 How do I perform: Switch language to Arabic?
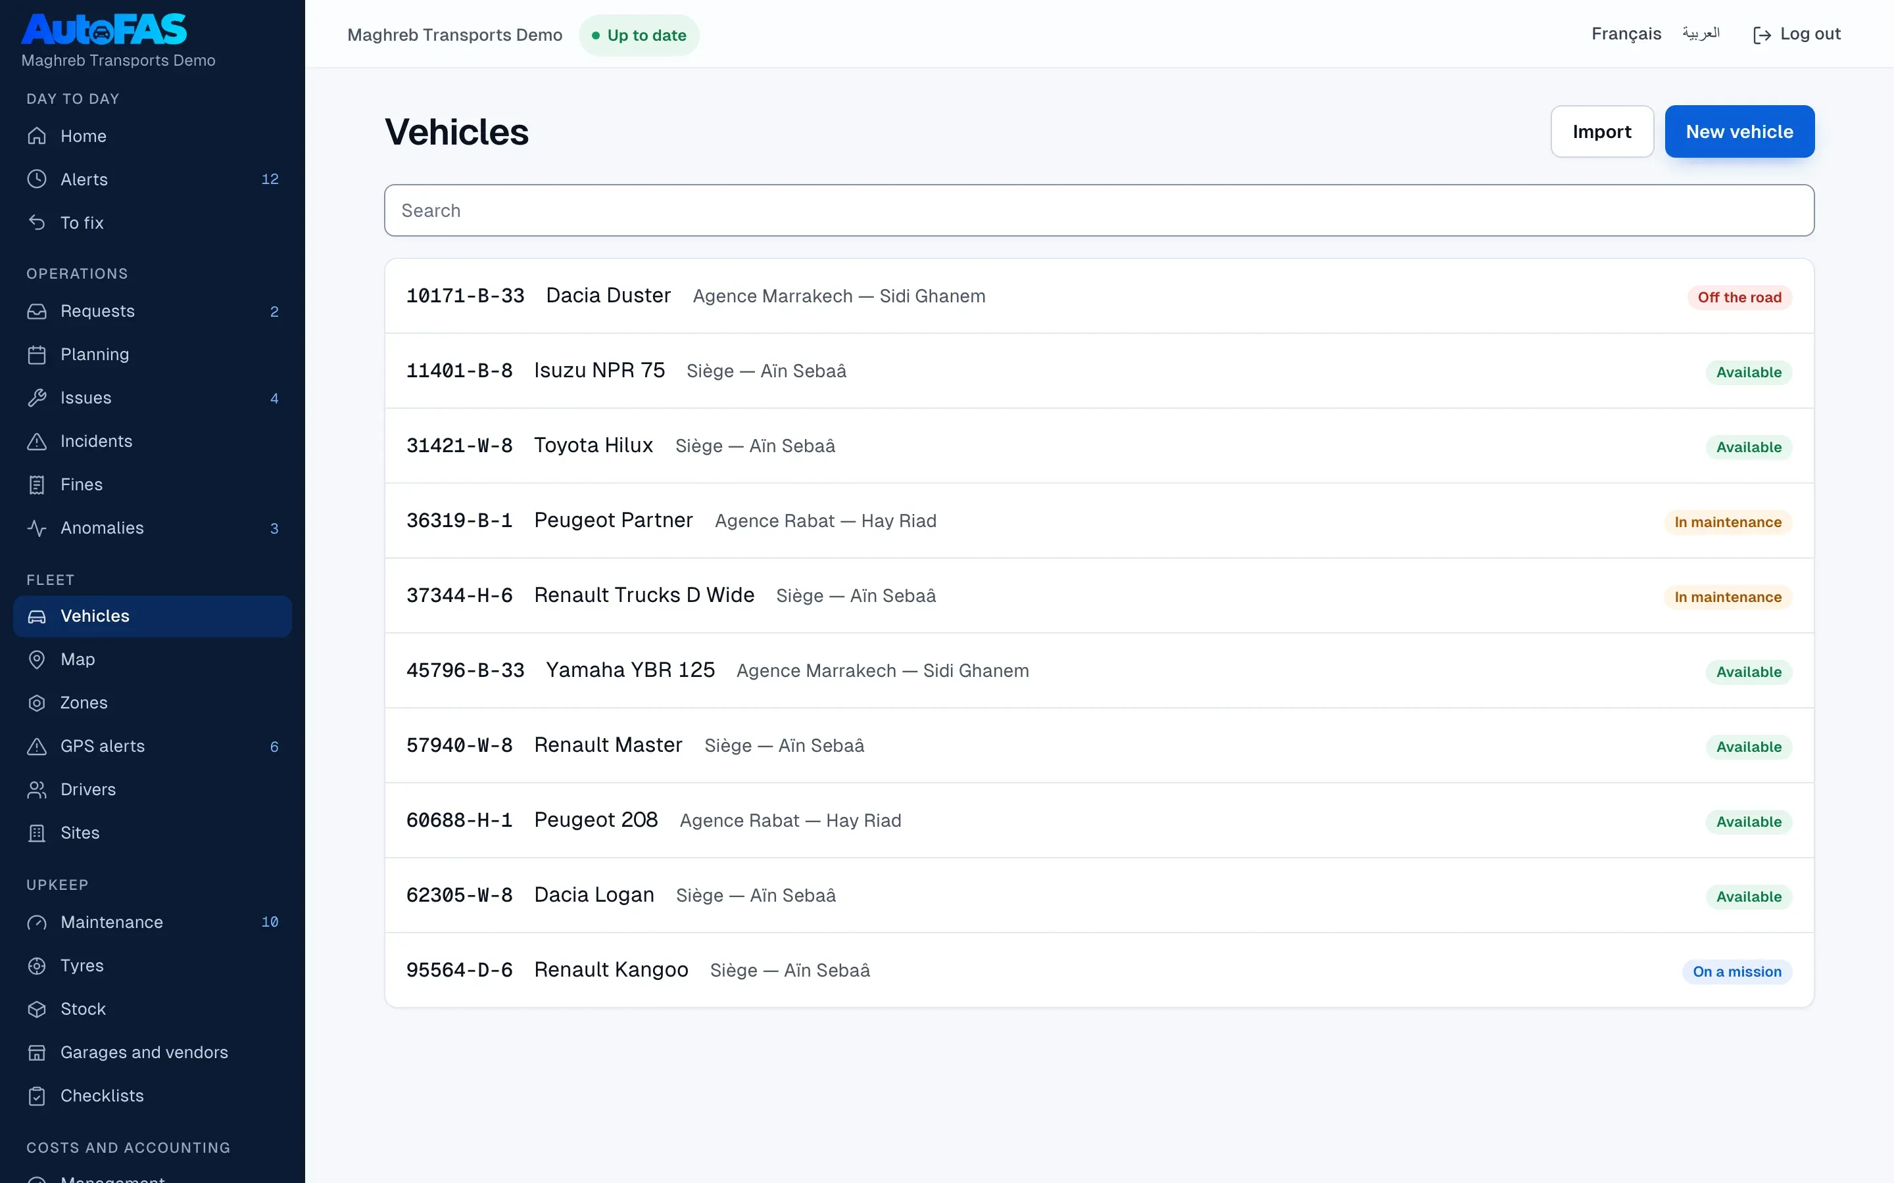1701,34
